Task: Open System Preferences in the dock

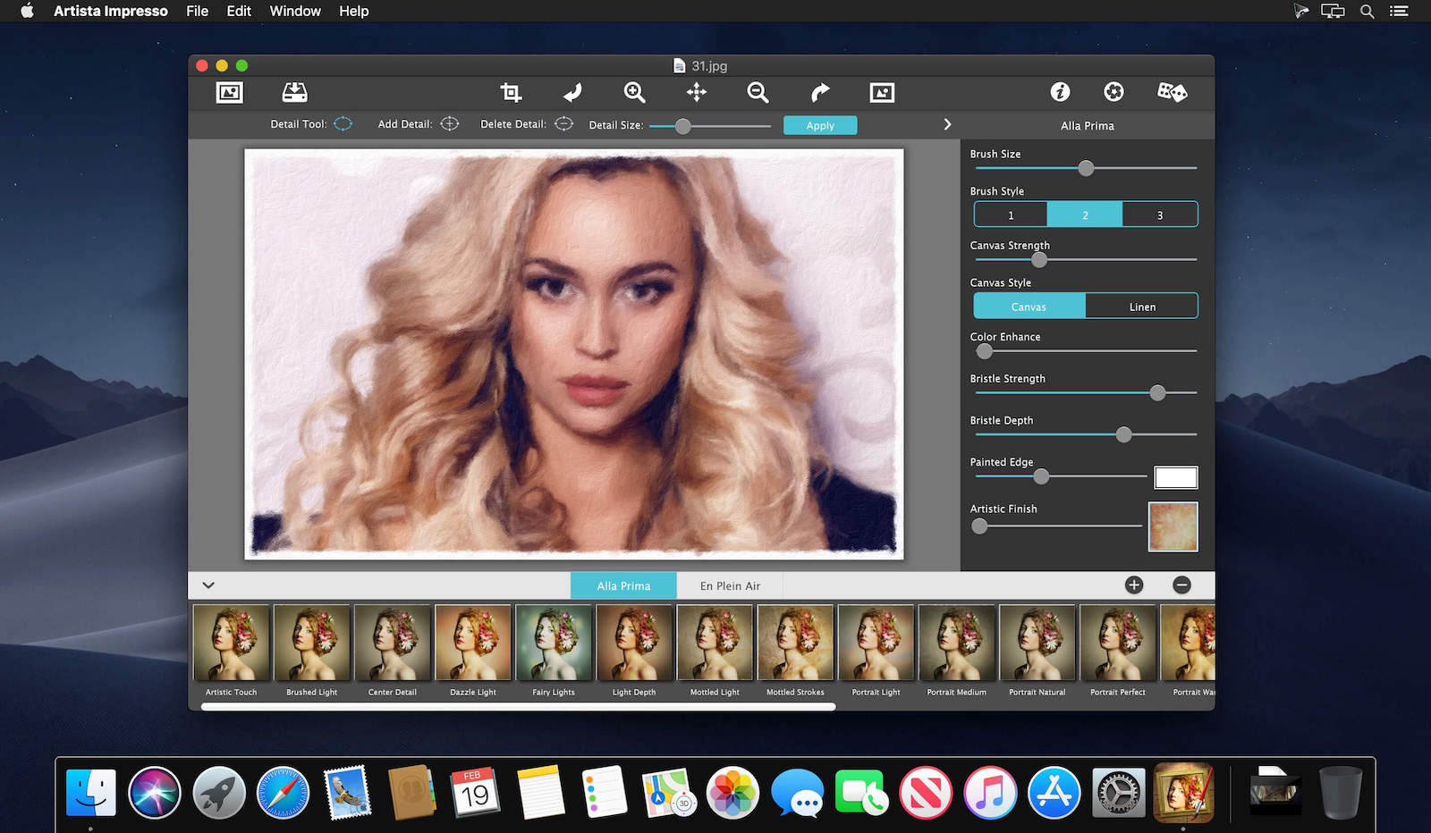Action: tap(1119, 793)
